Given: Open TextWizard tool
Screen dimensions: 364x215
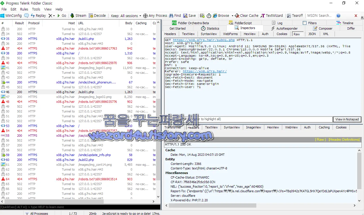Looking at the screenshot, I should [272, 16].
